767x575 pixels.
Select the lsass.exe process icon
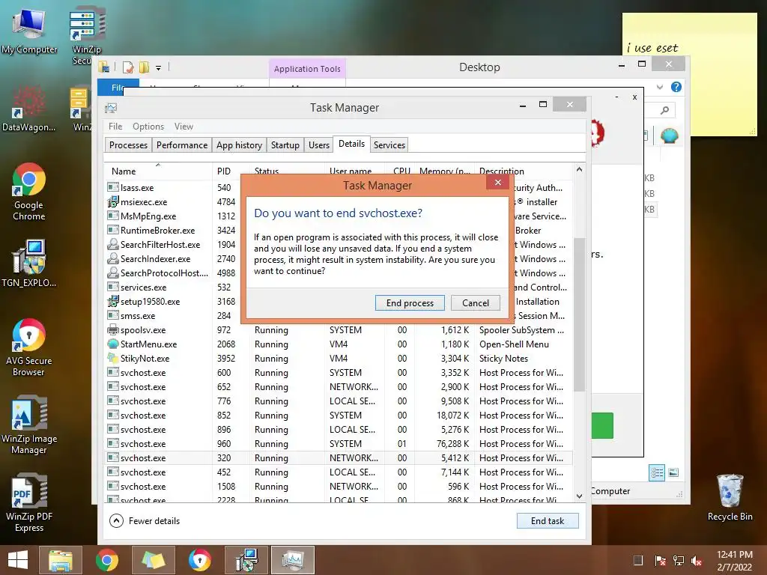coord(113,187)
